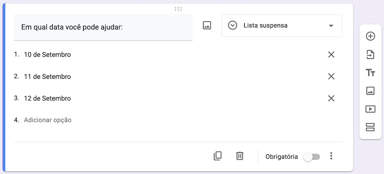Viewport: 384px width, 174px height.
Task: Insert image next to the question title
Action: [207, 25]
